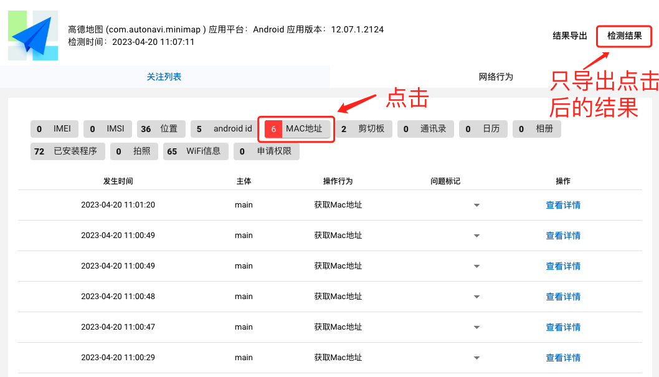Open the 位置 location records filter

(x=160, y=128)
